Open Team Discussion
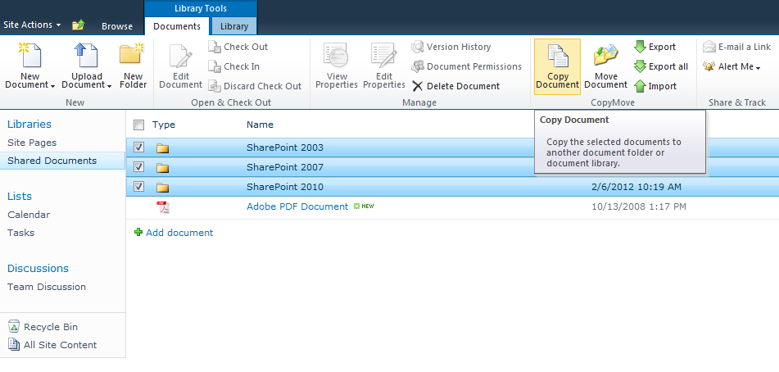 pos(47,287)
